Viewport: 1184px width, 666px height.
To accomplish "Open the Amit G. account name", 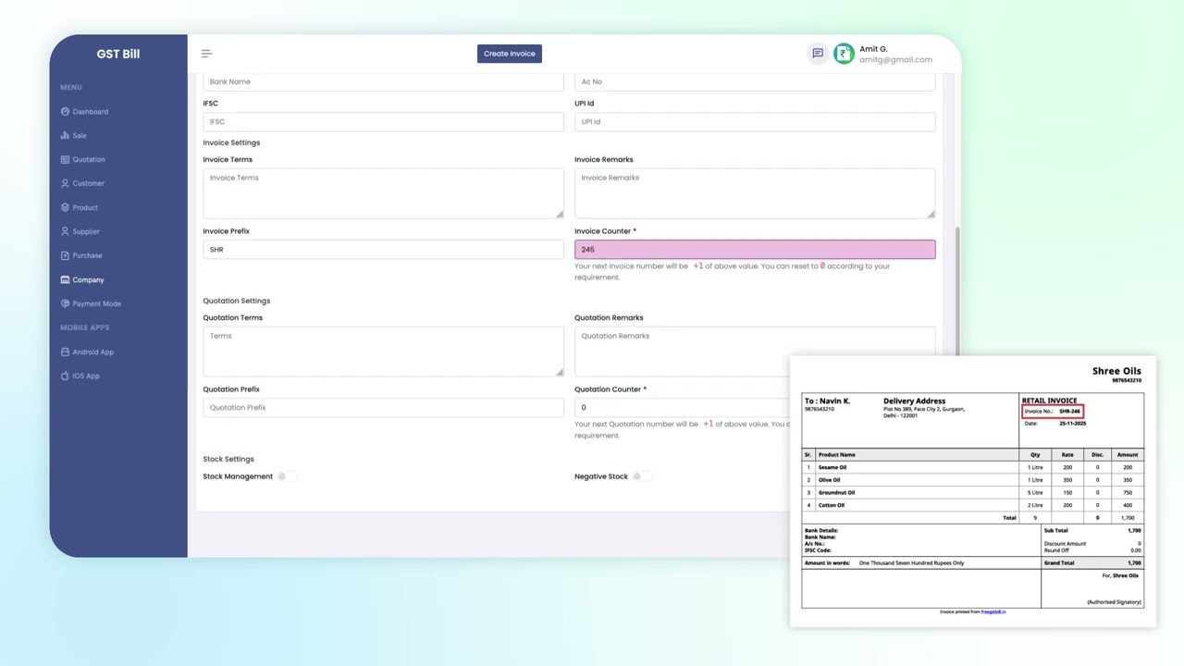I will (873, 49).
